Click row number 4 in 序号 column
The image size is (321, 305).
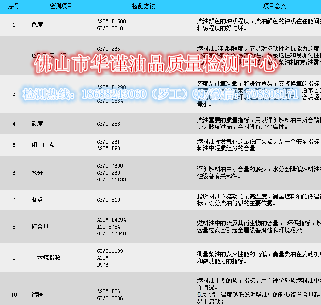click(x=14, y=124)
